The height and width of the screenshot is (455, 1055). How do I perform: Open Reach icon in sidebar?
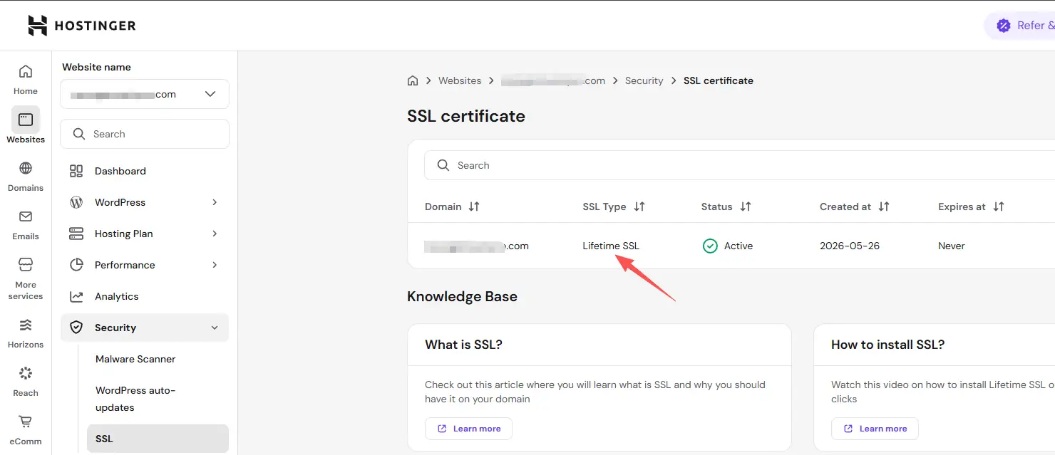[x=26, y=373]
